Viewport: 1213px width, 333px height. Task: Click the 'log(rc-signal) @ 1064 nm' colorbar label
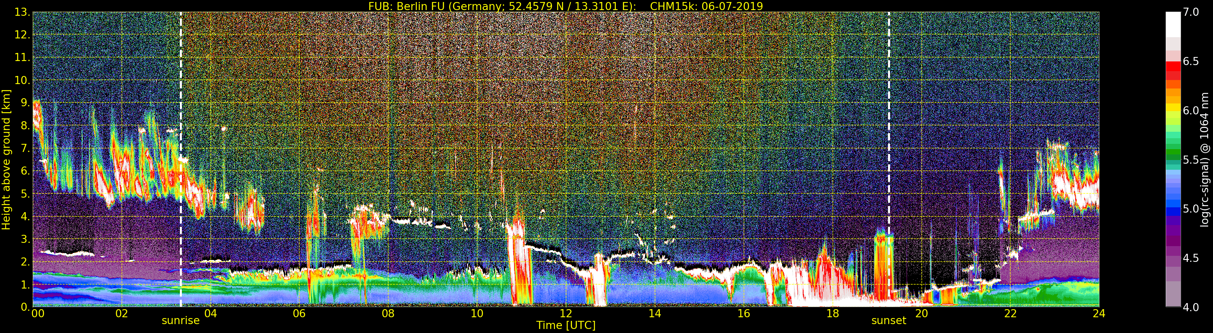[1205, 159]
